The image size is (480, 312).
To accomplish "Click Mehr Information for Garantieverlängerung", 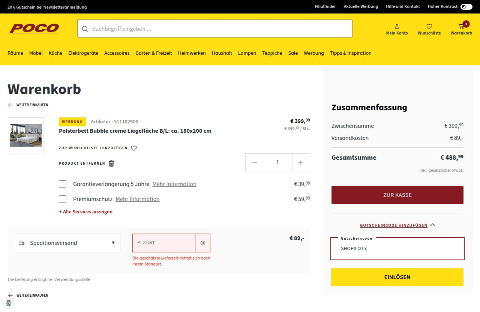I will [x=174, y=184].
